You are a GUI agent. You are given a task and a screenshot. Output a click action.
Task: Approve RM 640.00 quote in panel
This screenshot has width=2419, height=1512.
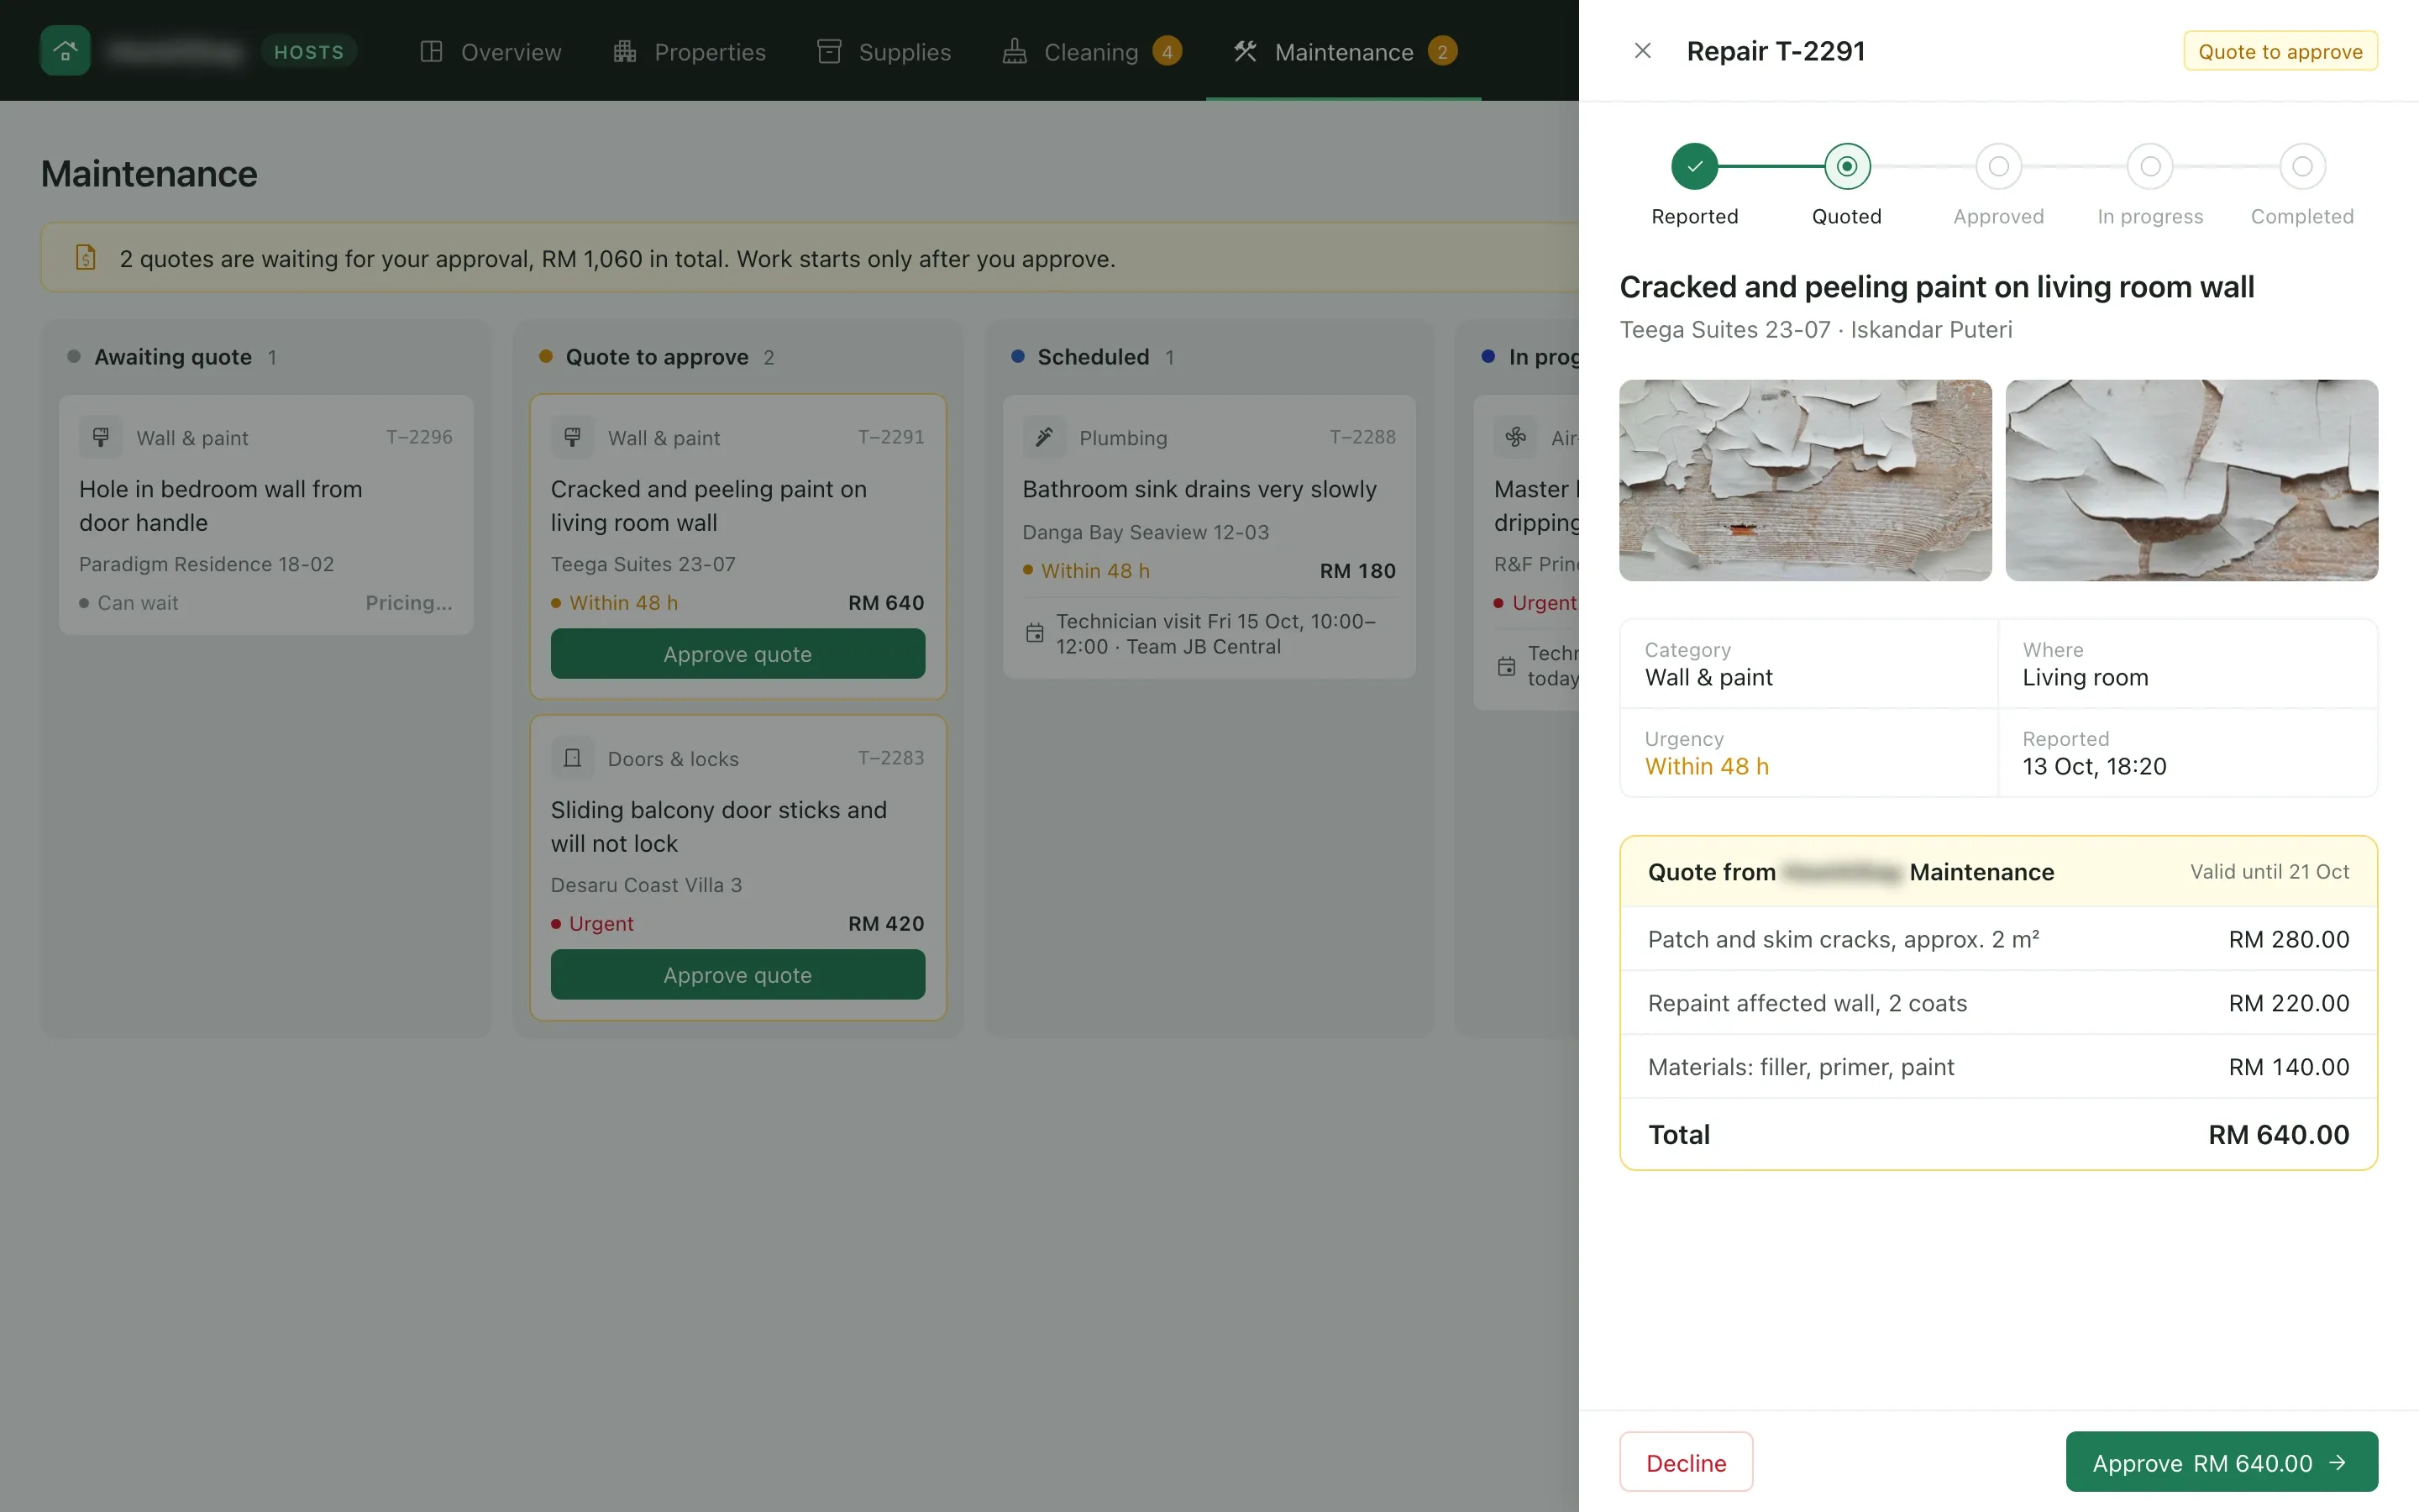point(2221,1462)
